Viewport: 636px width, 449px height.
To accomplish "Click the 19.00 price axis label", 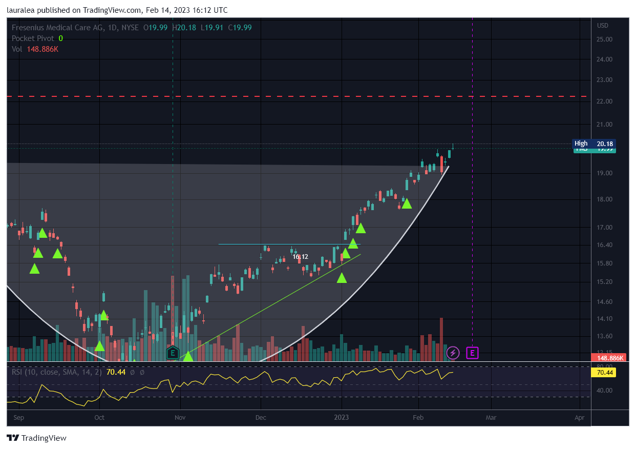I will (604, 173).
